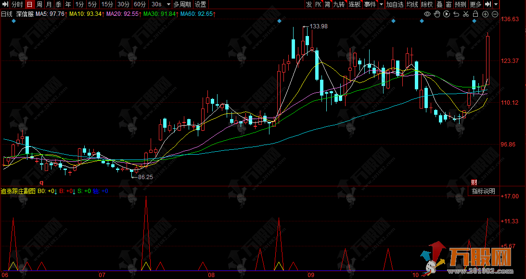Zoom out with the minus circle icon
526x279 pixels.
tap(495, 14)
